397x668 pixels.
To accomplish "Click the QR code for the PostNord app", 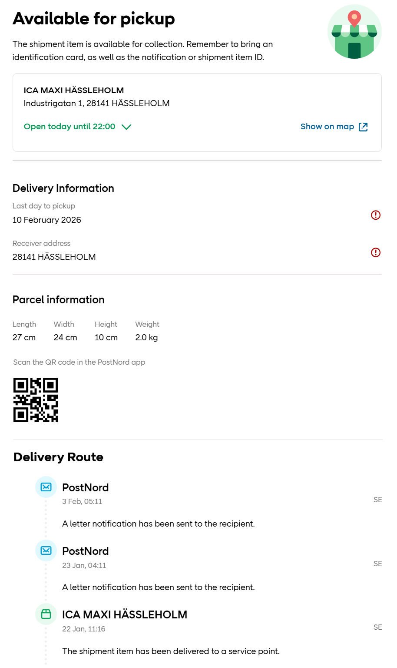I will coord(36,400).
